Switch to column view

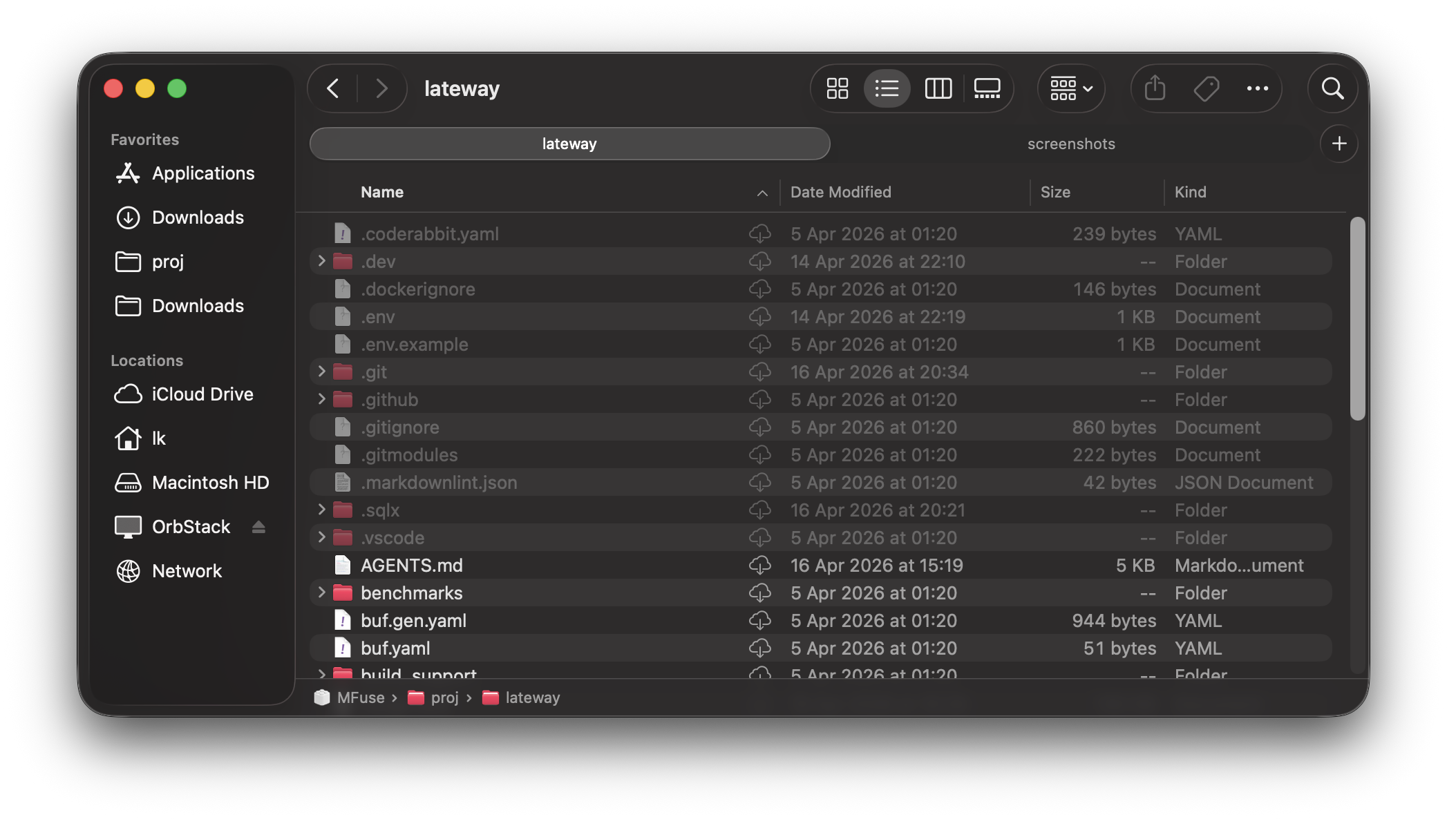[x=938, y=88]
